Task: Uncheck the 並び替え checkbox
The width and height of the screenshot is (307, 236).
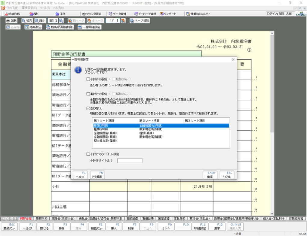Action: [x=88, y=108]
